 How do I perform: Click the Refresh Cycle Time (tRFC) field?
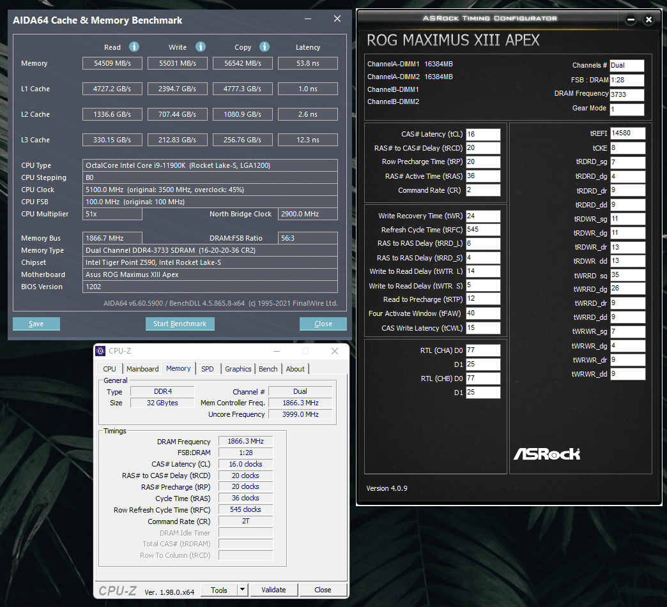pos(483,230)
